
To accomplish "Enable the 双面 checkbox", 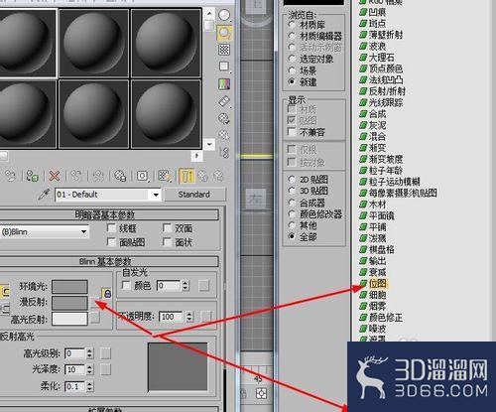I will coord(168,228).
